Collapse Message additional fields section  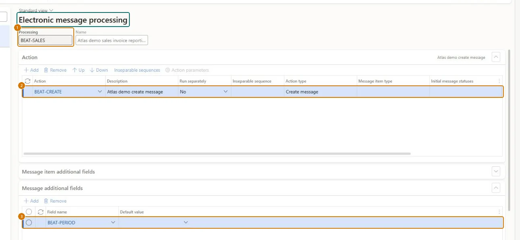(x=496, y=188)
